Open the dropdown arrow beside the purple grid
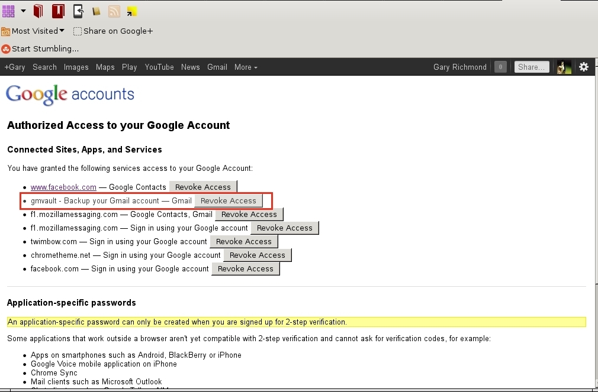 (x=23, y=11)
